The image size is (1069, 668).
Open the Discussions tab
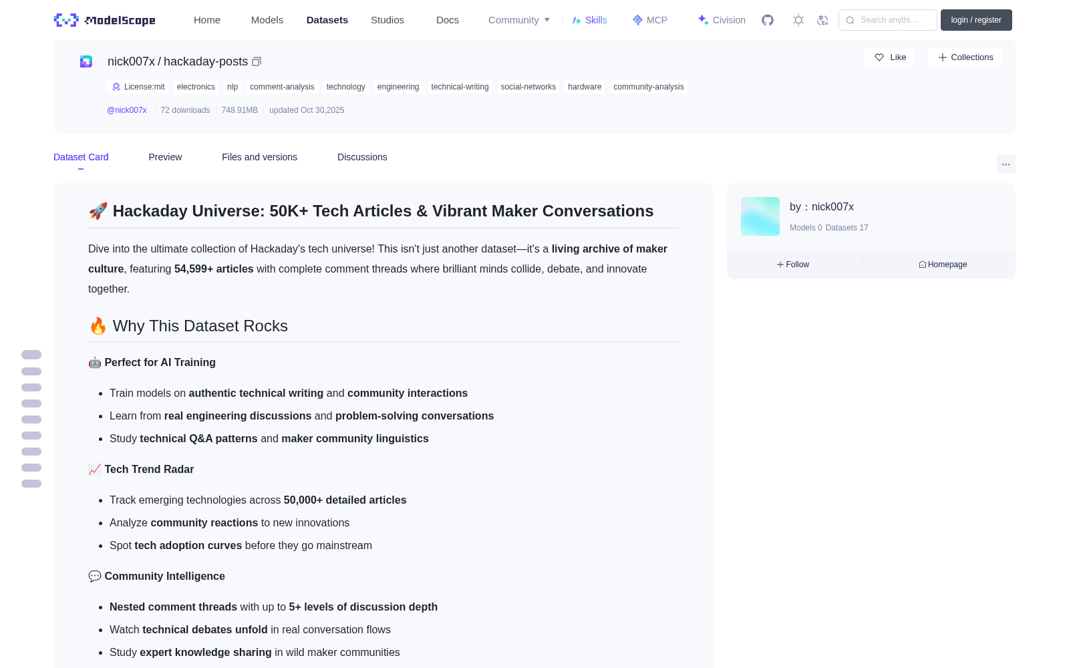coord(362,157)
